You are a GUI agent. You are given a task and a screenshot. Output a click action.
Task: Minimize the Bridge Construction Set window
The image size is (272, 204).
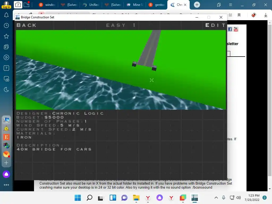(x=197, y=17)
